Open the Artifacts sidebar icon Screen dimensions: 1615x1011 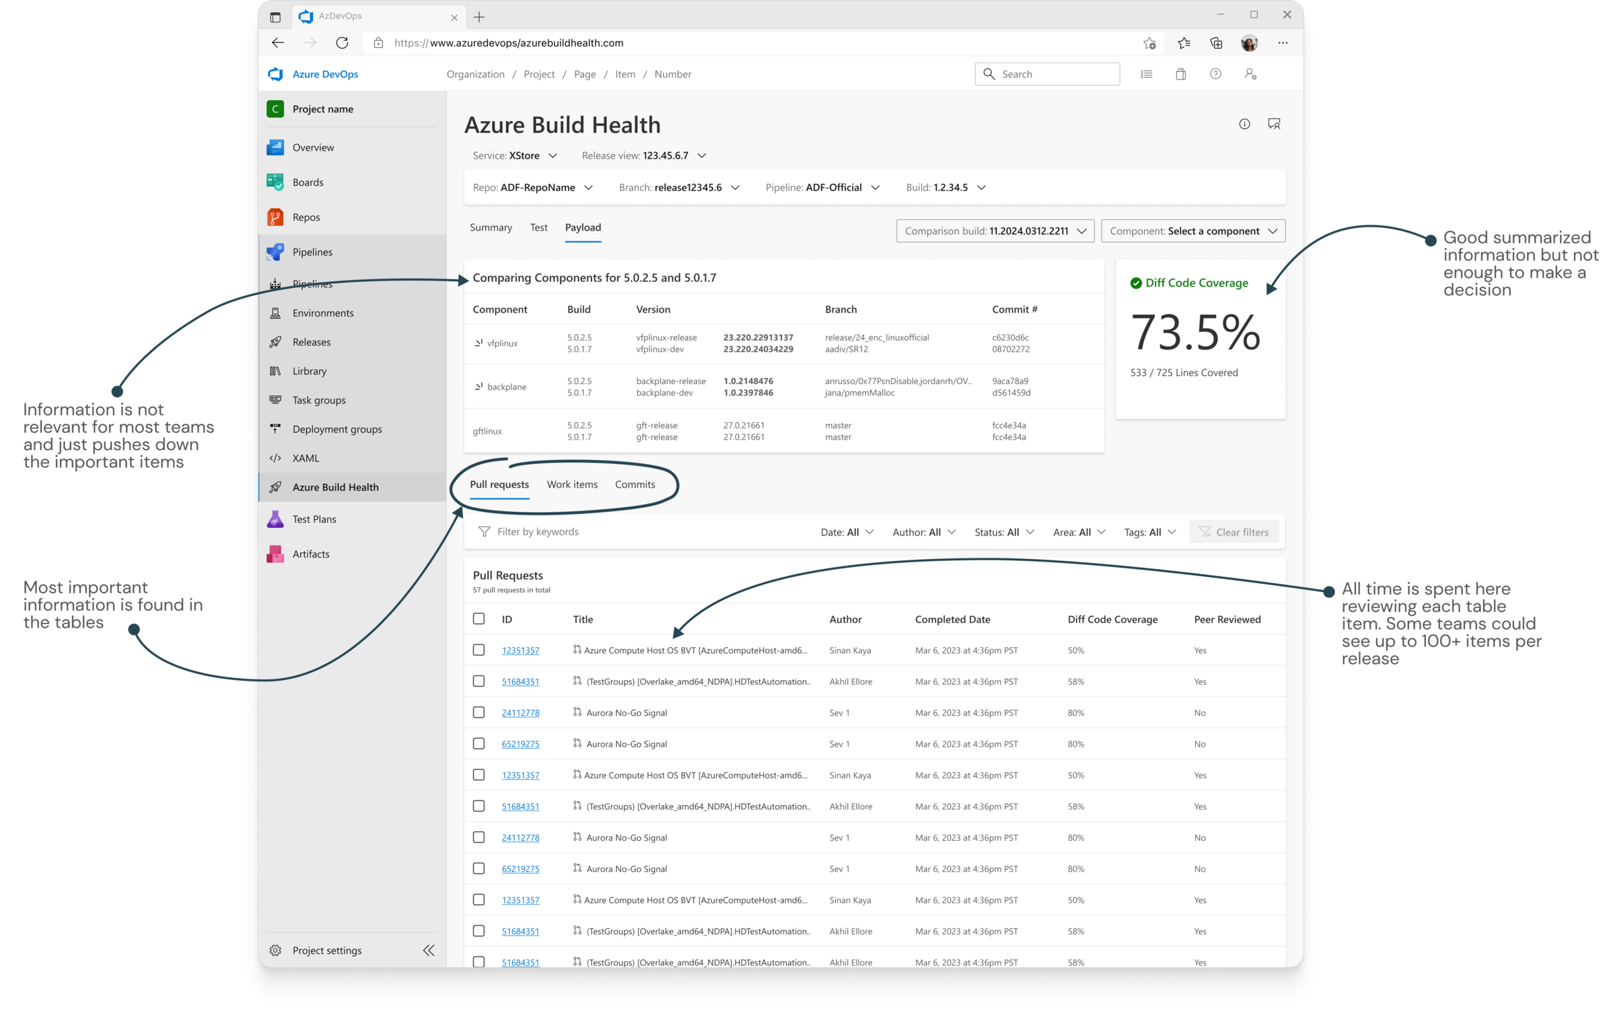275,554
